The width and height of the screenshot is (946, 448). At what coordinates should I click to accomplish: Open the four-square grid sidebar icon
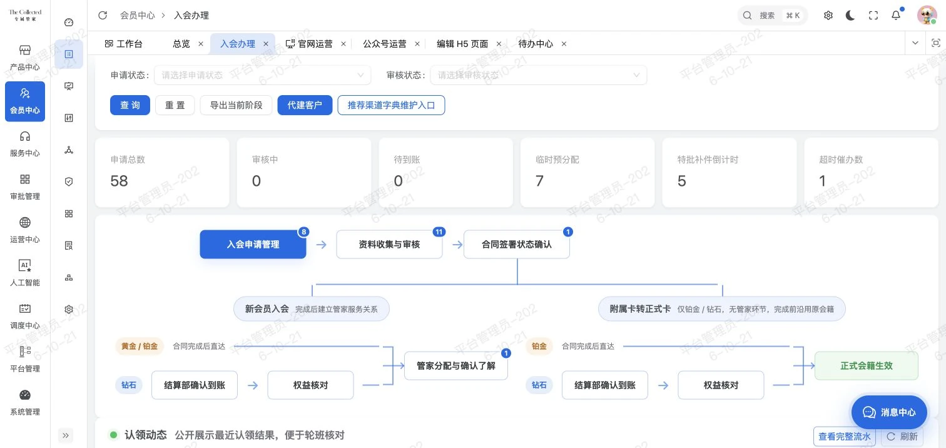tap(69, 214)
